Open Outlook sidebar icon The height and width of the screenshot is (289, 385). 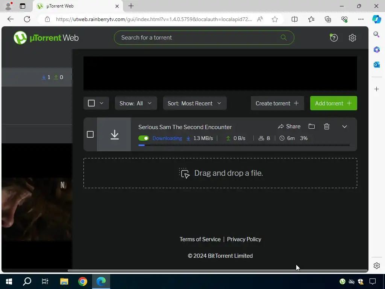pyautogui.click(x=376, y=65)
